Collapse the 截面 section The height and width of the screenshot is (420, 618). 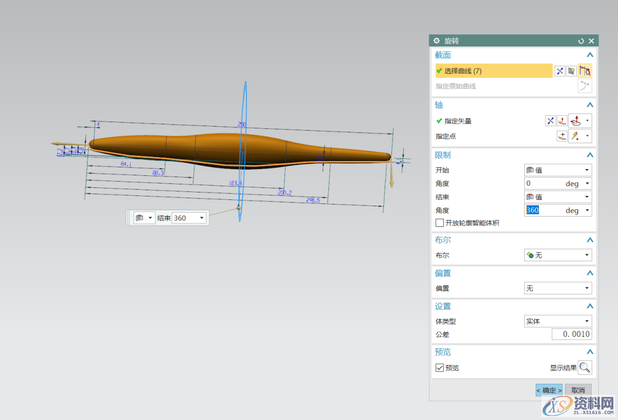[590, 55]
